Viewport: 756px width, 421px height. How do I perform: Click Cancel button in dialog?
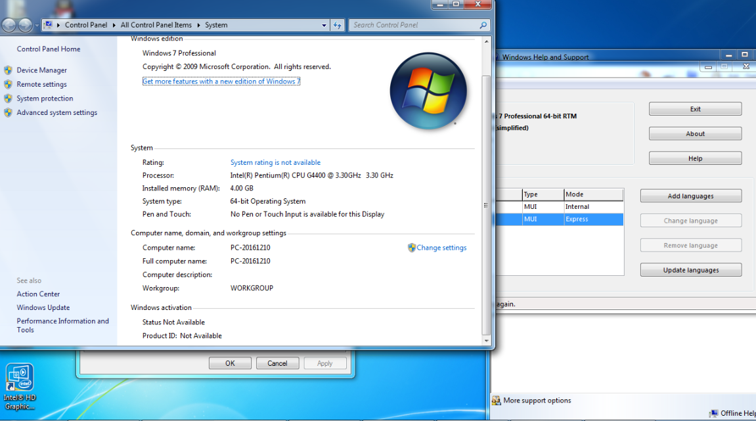277,363
